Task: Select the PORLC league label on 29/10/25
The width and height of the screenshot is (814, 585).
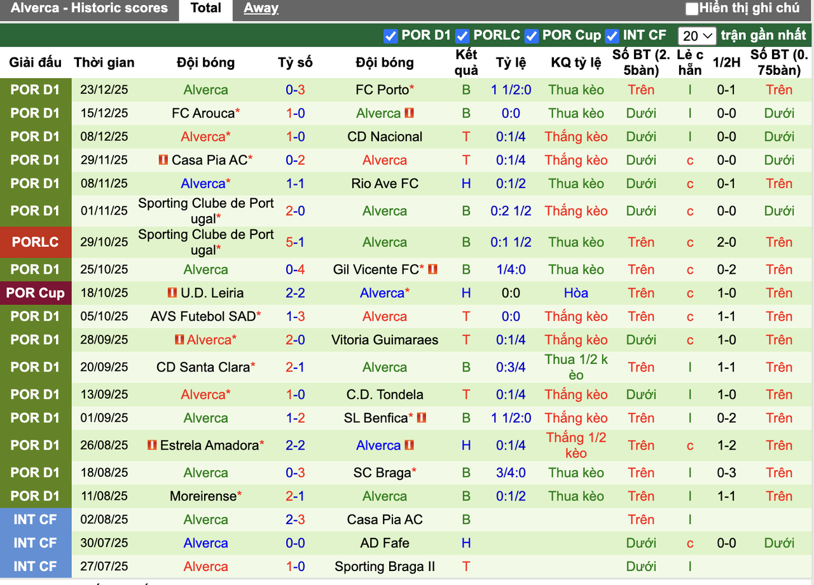Action: tap(35, 242)
